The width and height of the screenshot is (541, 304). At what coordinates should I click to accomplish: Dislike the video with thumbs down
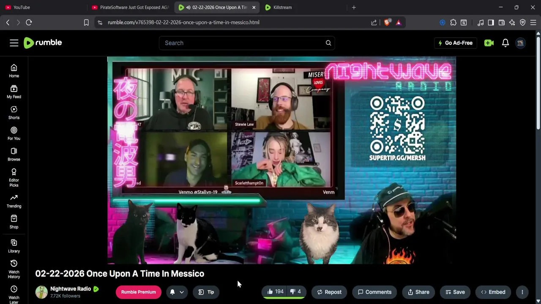(x=295, y=292)
